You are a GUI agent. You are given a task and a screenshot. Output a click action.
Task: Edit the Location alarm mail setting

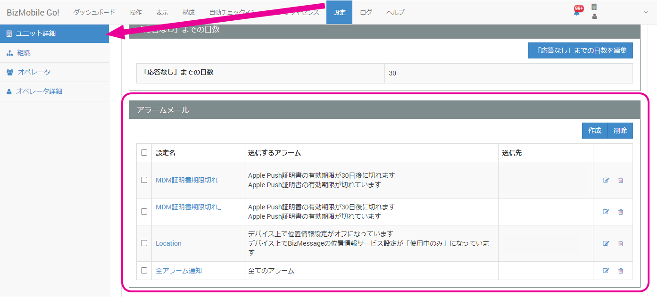(x=606, y=243)
